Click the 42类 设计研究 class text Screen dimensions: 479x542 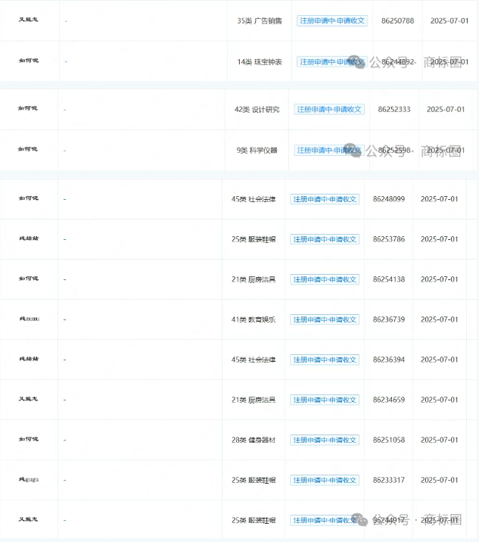[x=257, y=110]
